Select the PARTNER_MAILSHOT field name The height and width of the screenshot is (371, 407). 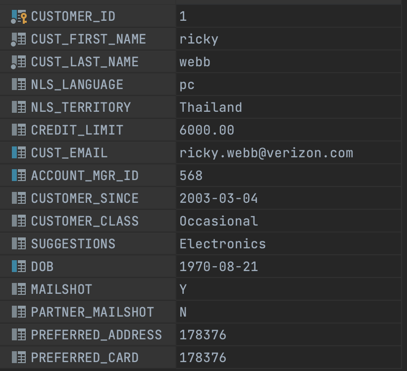pyautogui.click(x=93, y=312)
